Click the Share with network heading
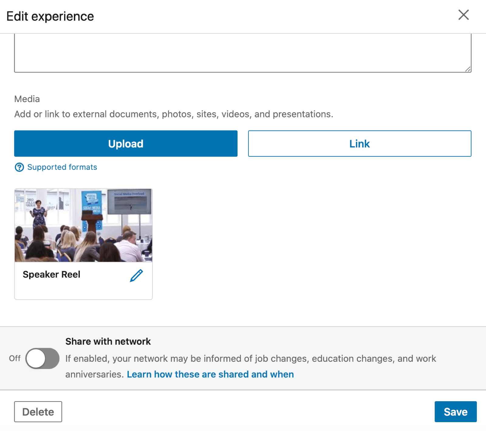This screenshot has width=486, height=431. point(108,341)
